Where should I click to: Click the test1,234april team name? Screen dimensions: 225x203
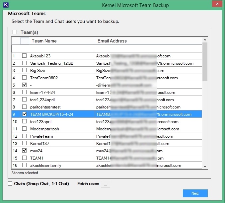point(62,100)
